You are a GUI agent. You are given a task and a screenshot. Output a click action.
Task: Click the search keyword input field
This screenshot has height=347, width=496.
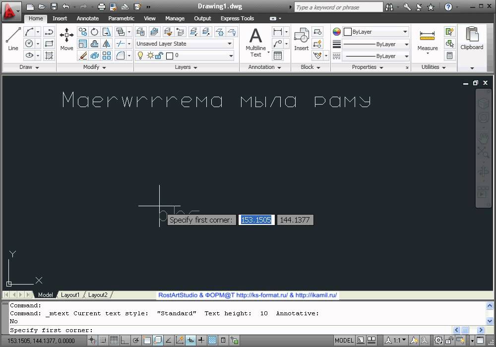coord(338,7)
